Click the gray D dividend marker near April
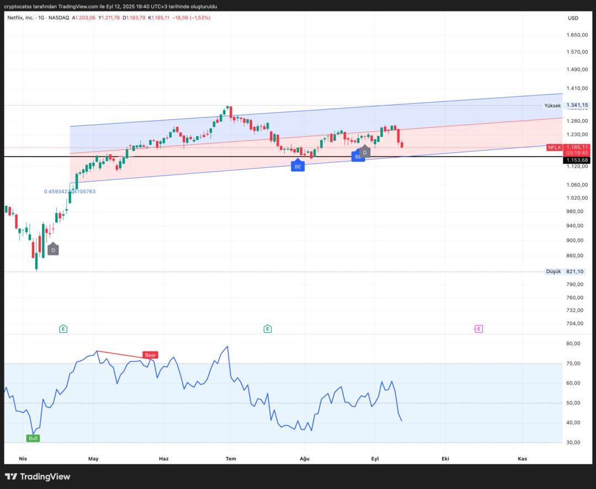This screenshot has width=596, height=489. pos(53,249)
